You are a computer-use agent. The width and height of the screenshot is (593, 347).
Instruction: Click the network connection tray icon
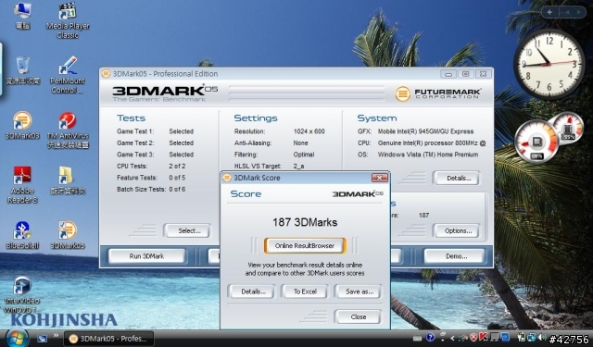(x=532, y=337)
